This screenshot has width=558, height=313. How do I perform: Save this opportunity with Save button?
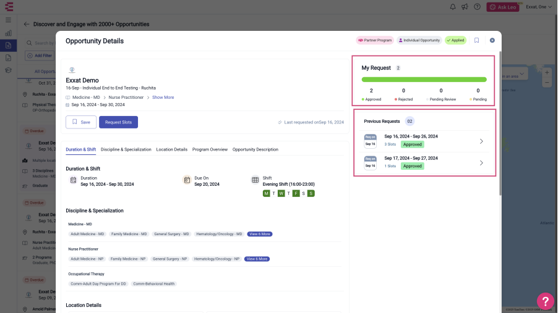pyautogui.click(x=81, y=122)
